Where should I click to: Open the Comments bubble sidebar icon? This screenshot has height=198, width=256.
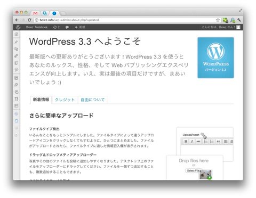coord(17,70)
